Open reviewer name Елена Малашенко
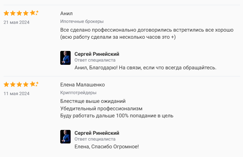This screenshot has width=243, height=157. point(82,85)
